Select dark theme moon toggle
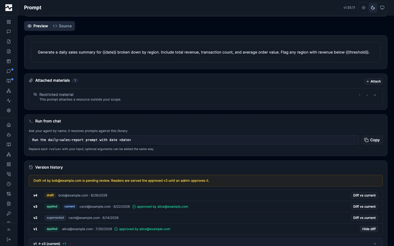Viewport: 394px width, 246px height. (373, 8)
